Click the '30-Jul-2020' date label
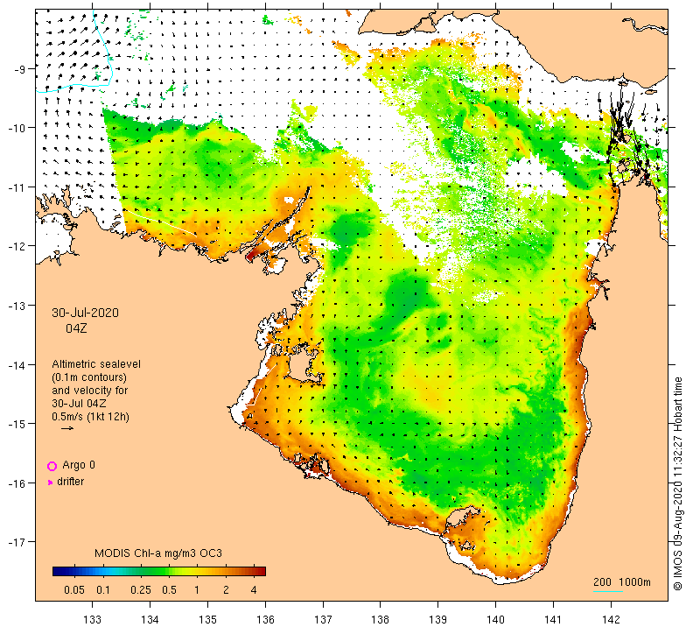Viewport: 693px width, 627px height. click(x=85, y=313)
